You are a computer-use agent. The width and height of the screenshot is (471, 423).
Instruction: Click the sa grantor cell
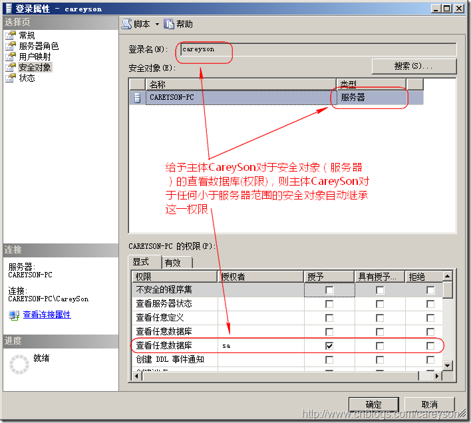260,346
